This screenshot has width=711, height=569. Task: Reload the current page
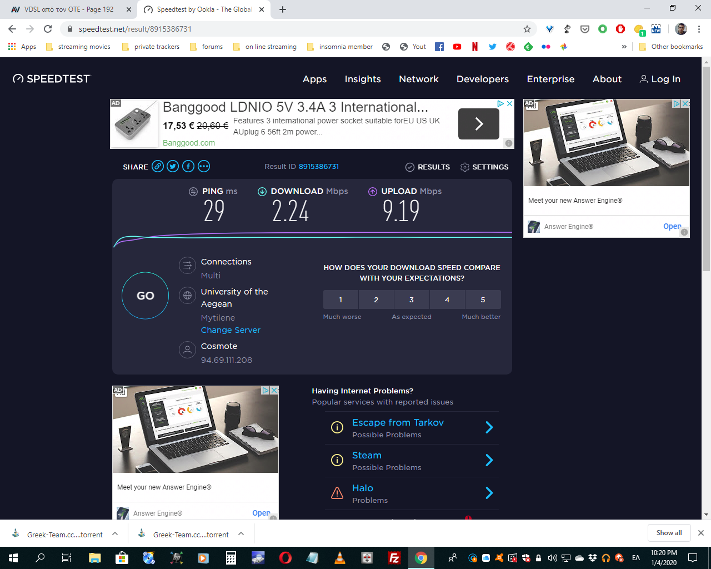[48, 29]
